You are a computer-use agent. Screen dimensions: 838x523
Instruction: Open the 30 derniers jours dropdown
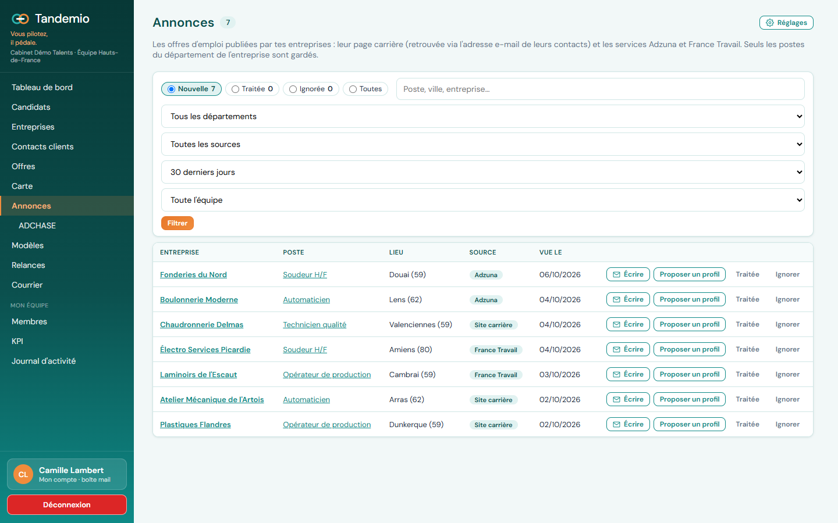tap(483, 172)
